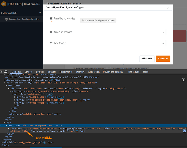Screen dimensions: 187x148
Task: Click the Formulaire sidebar scale icon
Action: (6, 19)
